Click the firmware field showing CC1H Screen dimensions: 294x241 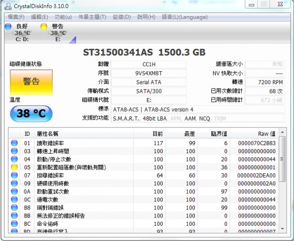tap(149, 64)
